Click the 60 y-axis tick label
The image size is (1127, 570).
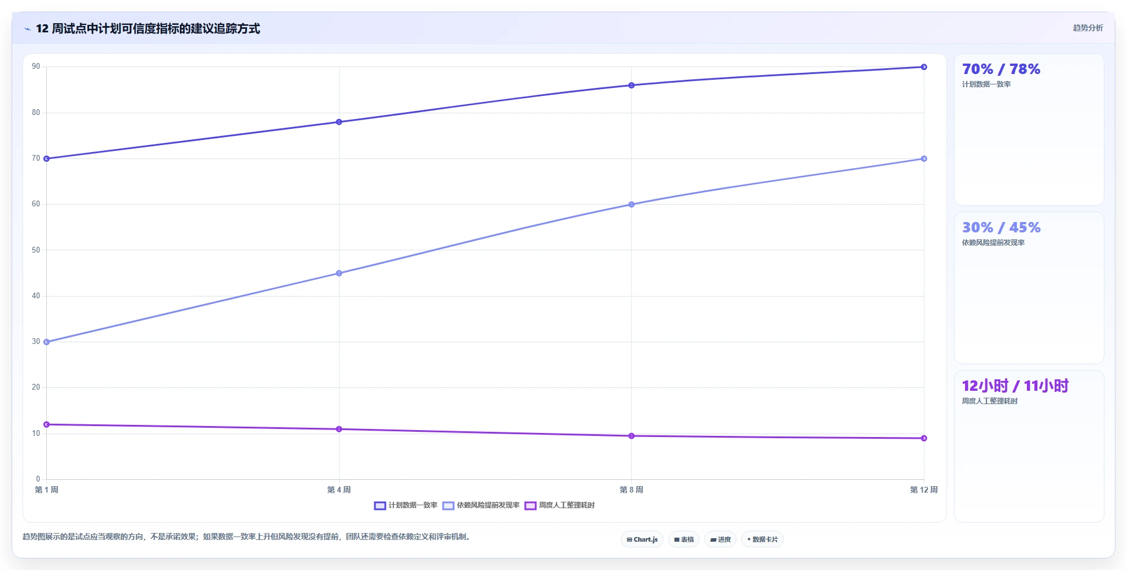pos(36,204)
